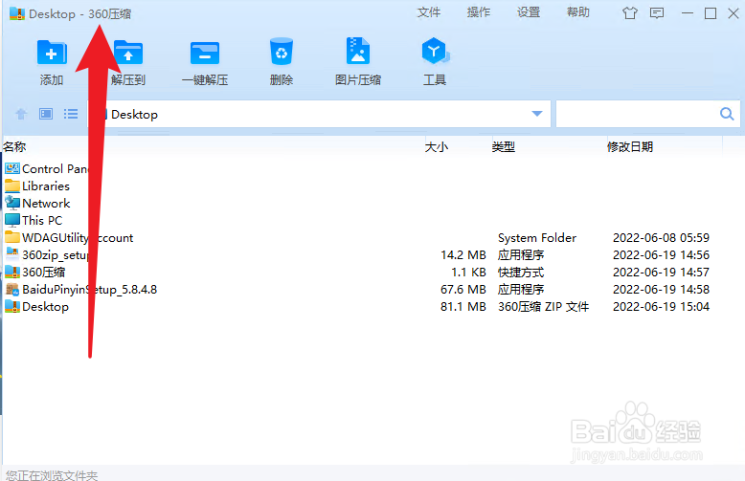Click the 解压到 (Extract to) icon
The height and width of the screenshot is (481, 745).
[x=128, y=53]
